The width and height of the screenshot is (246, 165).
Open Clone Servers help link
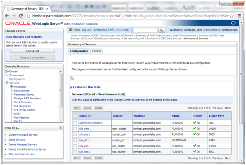[16, 140]
